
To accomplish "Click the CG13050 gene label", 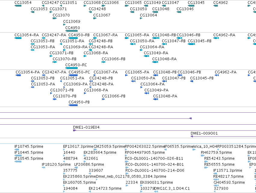I will 138,9.
